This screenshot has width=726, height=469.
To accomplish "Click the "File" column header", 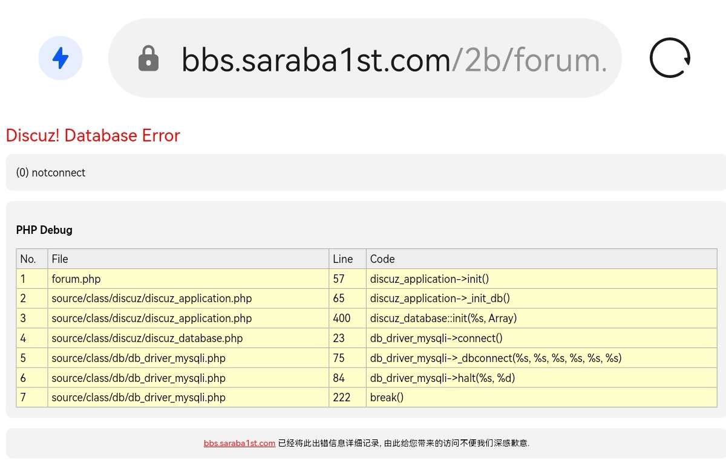I will pyautogui.click(x=188, y=259).
